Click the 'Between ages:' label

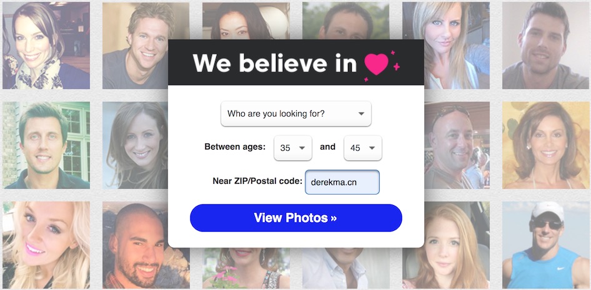235,147
